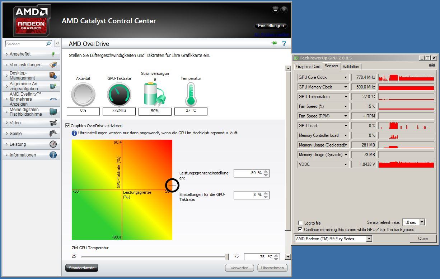Click the AMD Eyefinity multi-display icon

tap(53, 99)
